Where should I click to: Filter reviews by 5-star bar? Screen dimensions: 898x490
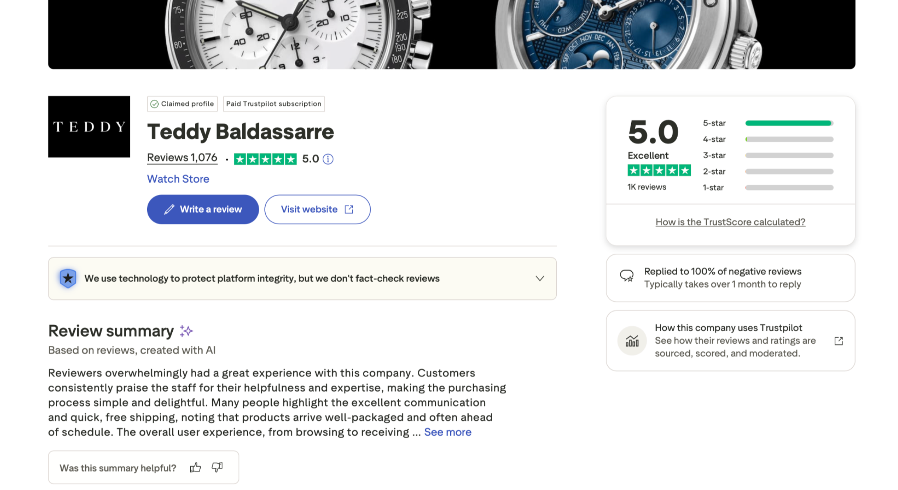tap(789, 123)
